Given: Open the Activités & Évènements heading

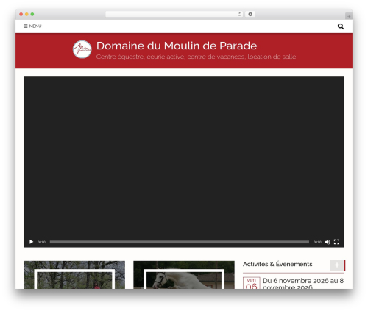Looking at the screenshot, I should pyautogui.click(x=277, y=264).
